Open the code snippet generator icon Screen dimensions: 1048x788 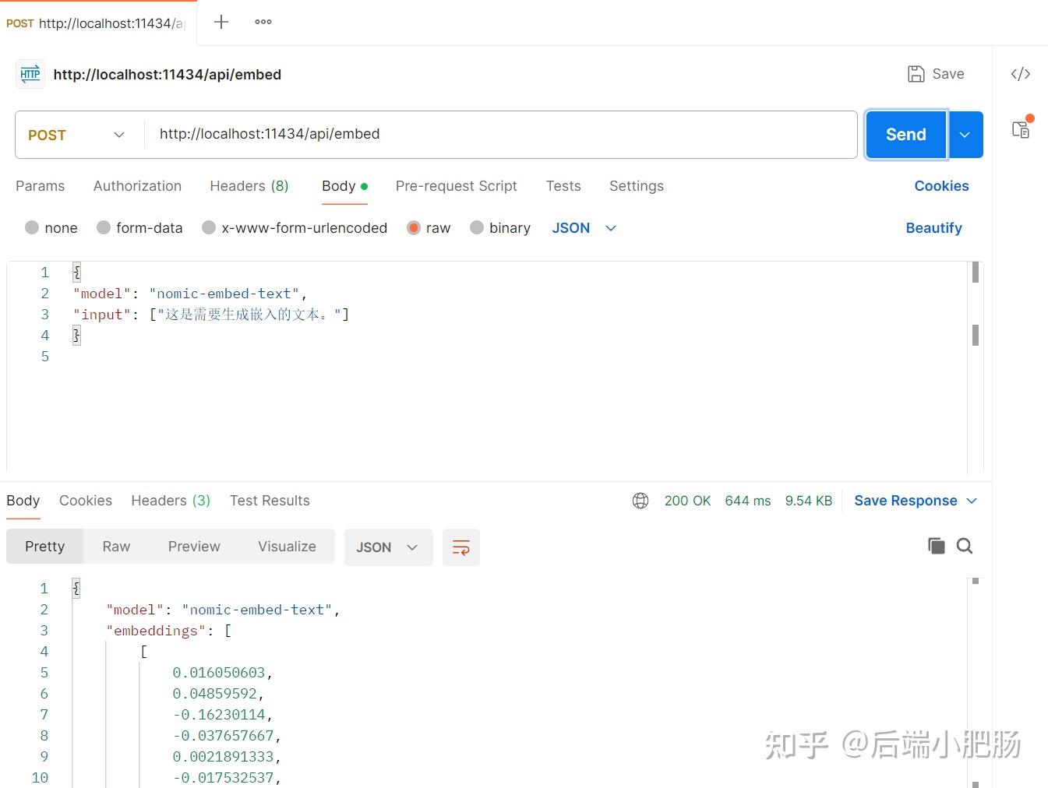point(1021,74)
